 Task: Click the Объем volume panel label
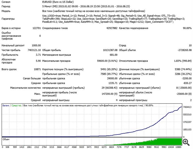pos(6,139)
